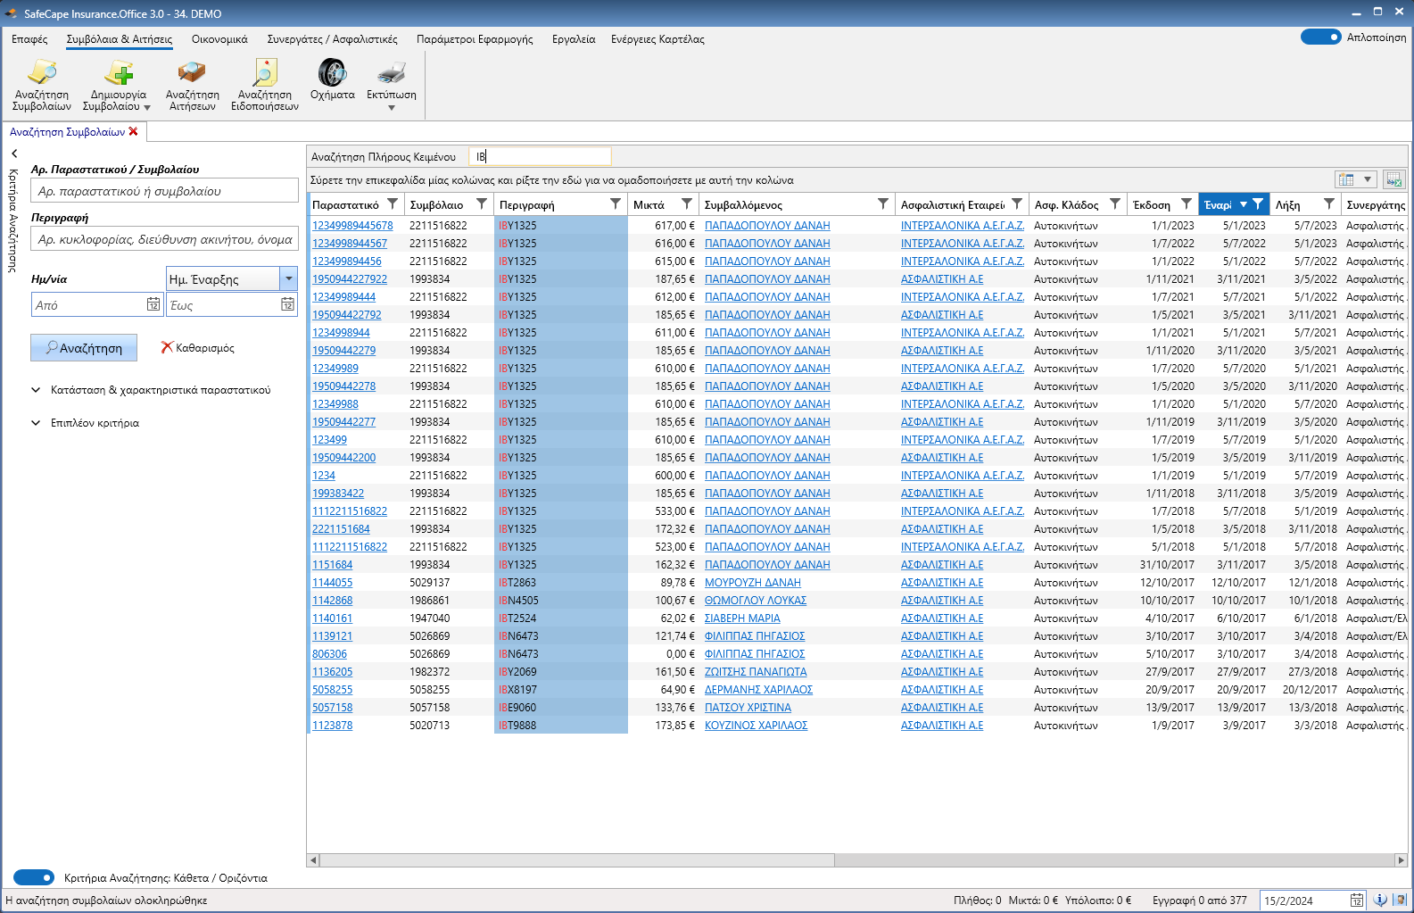Focus the Περιγραφή search input field
The width and height of the screenshot is (1414, 913).
(x=165, y=238)
